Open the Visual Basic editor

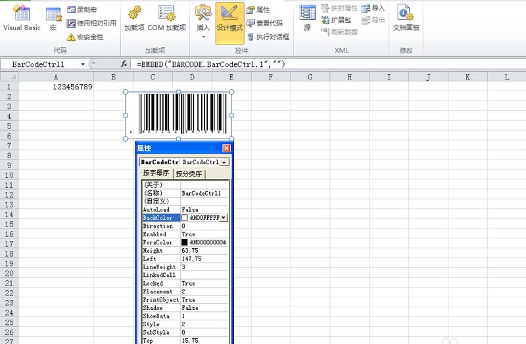[22, 18]
